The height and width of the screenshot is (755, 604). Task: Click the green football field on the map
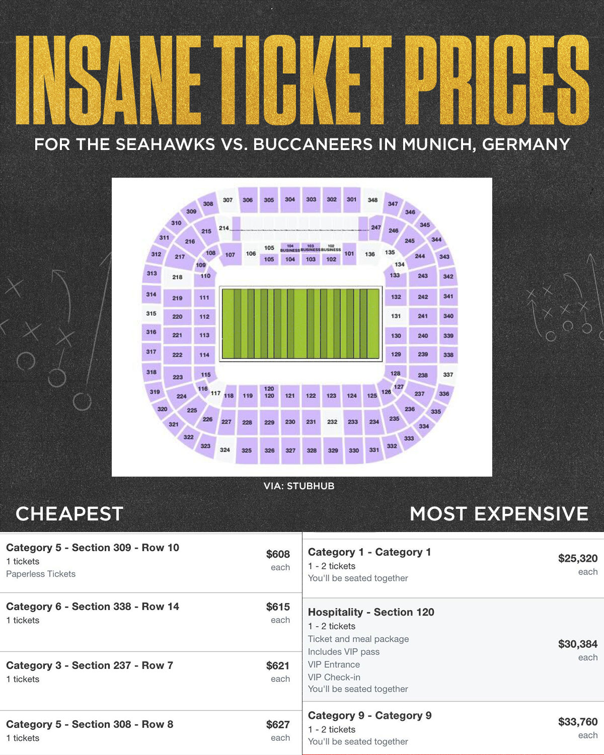pos(300,324)
